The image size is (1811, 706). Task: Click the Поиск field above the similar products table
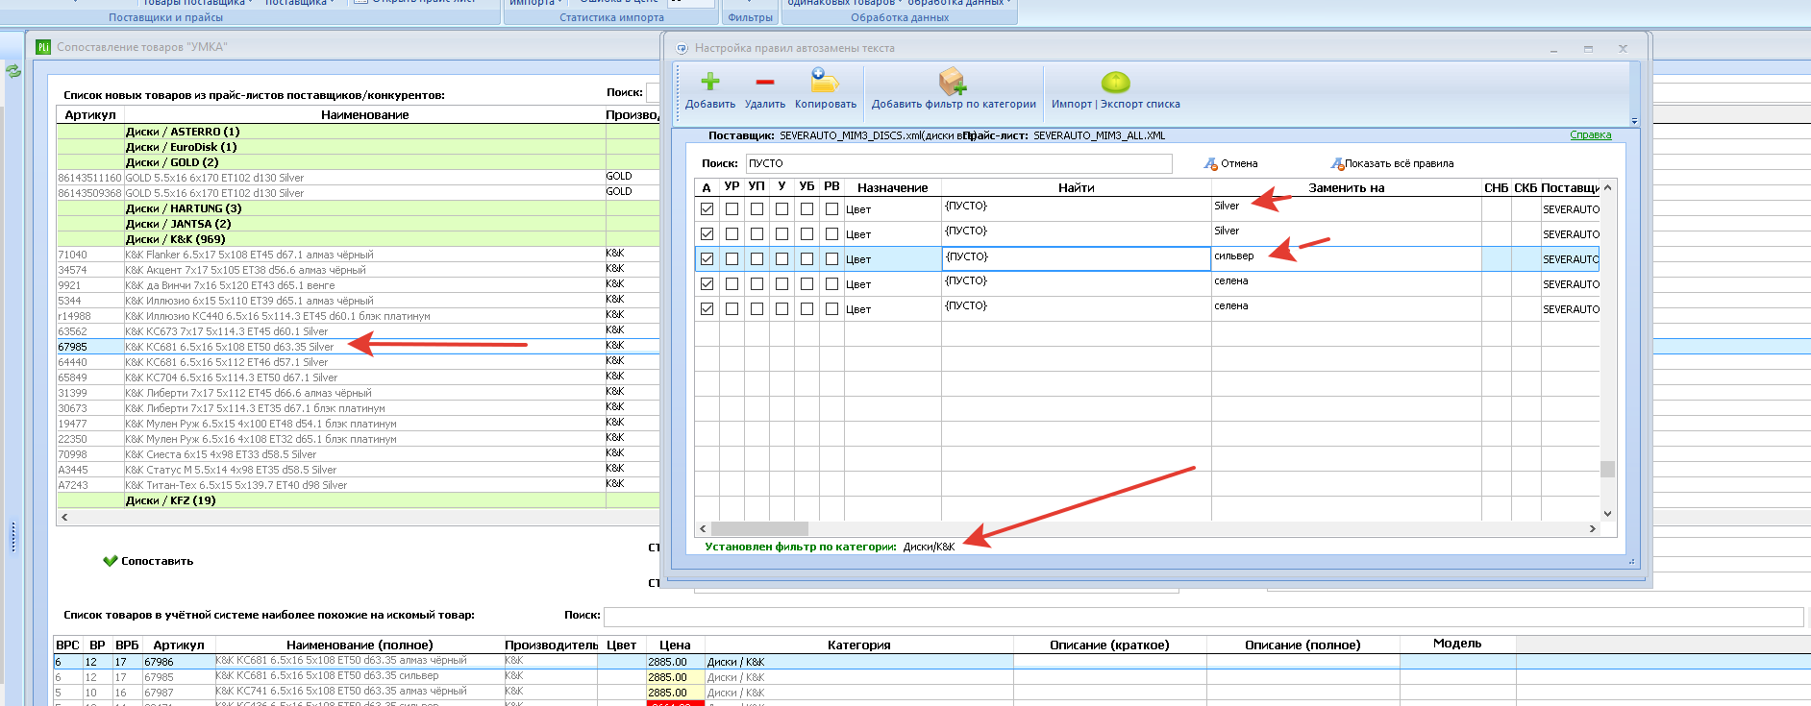[1203, 616]
